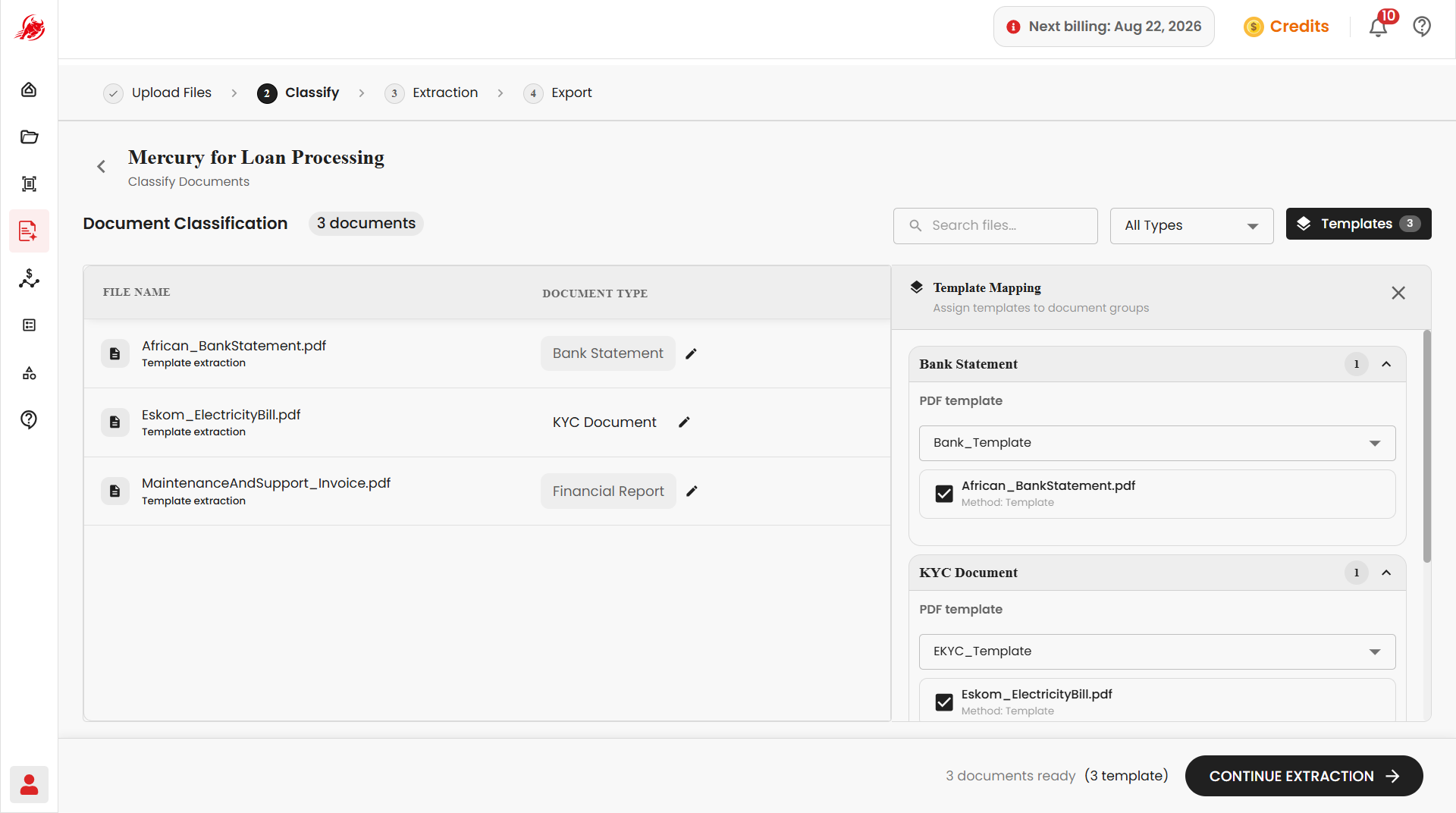Click the Financial Report type chip
The height and width of the screenshot is (813, 1456).
pyautogui.click(x=608, y=491)
